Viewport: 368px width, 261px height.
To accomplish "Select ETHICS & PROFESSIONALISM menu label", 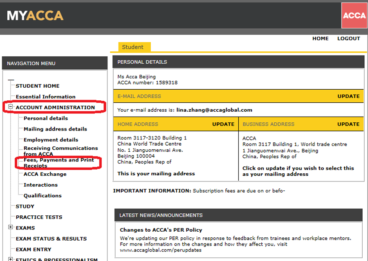I will 56,259.
